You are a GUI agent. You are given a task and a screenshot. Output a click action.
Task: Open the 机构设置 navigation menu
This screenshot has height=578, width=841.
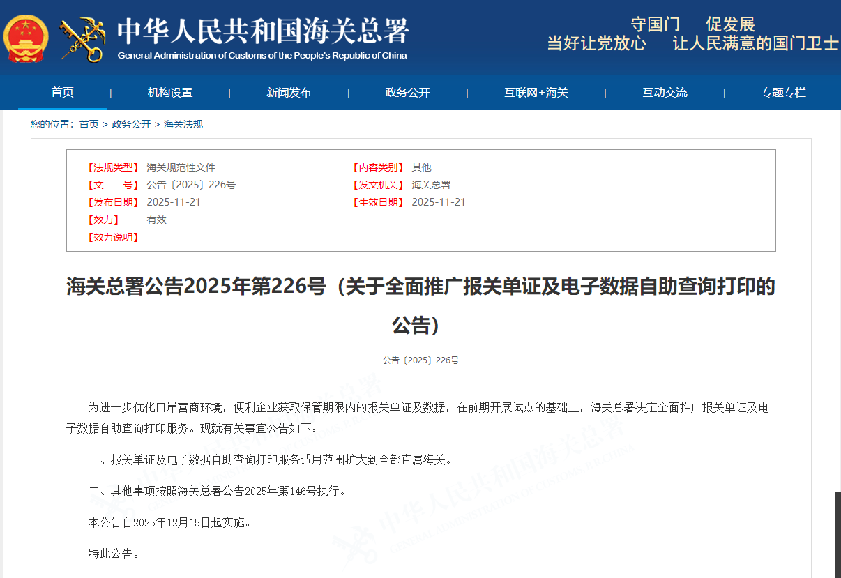170,93
